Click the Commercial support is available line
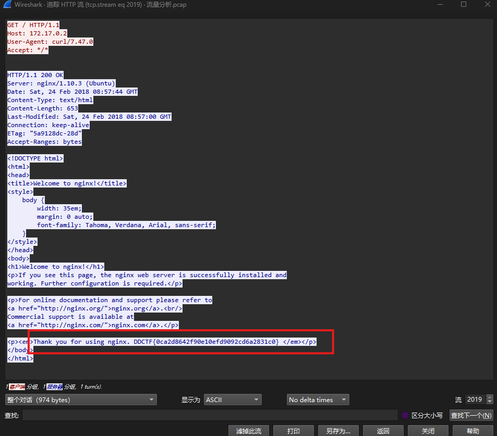497x436 pixels. click(x=70, y=317)
